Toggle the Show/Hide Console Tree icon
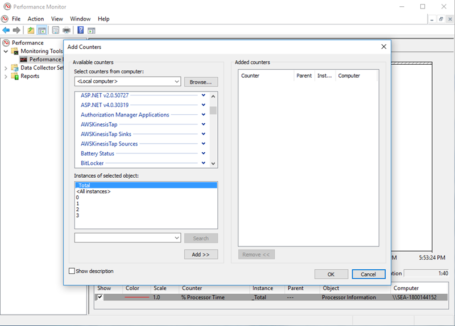The width and height of the screenshot is (455, 326). pyautogui.click(x=42, y=30)
